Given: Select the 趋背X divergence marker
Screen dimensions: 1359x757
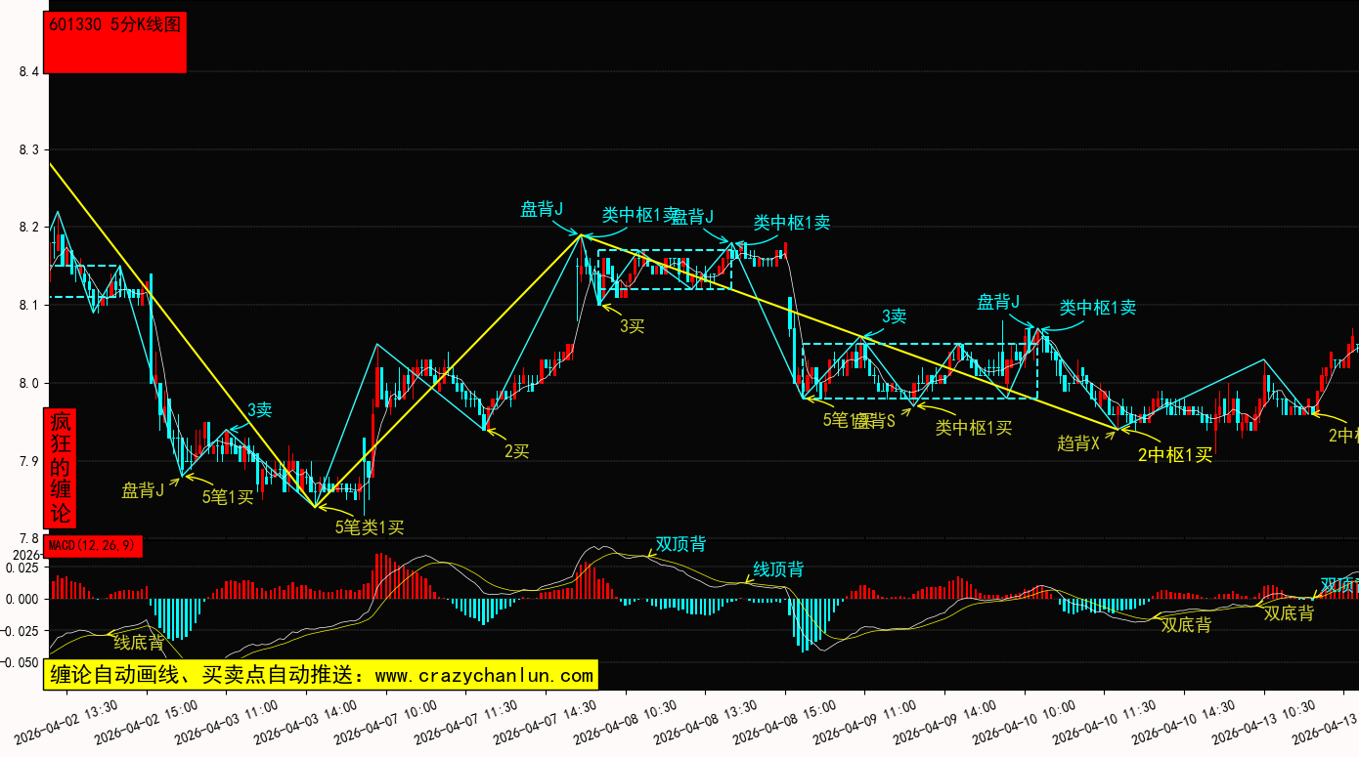Looking at the screenshot, I should [1077, 443].
